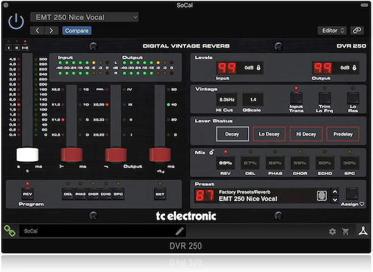Step preset up with the up chevron

coord(335,191)
